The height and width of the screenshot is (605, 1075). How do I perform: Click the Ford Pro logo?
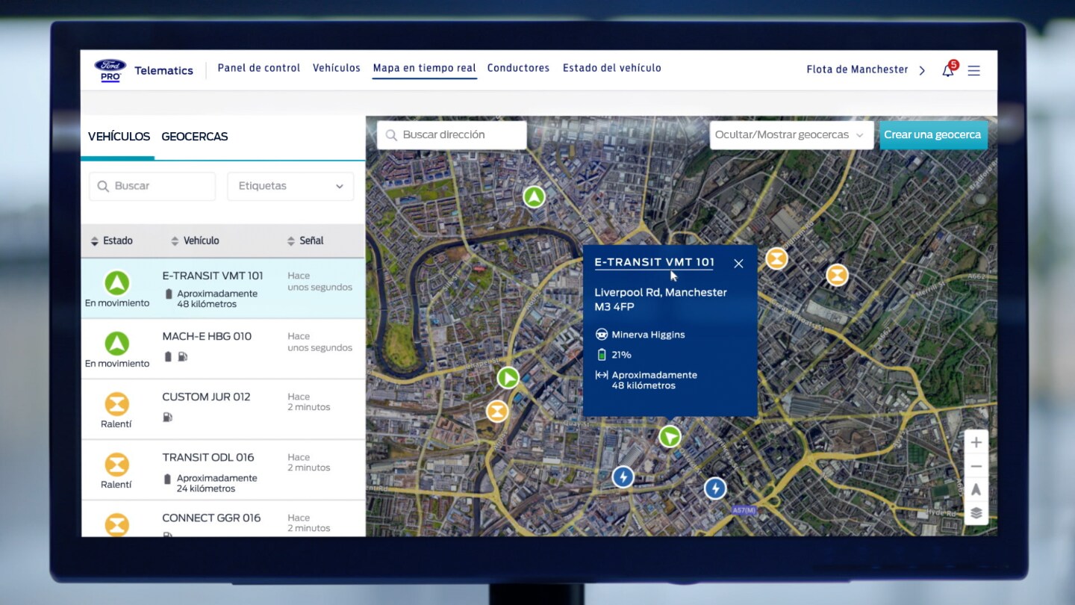coord(110,70)
